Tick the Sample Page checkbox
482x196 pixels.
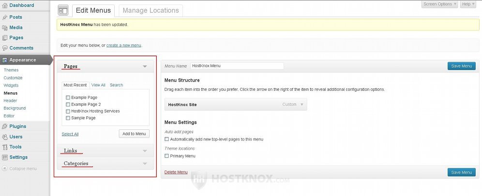(x=68, y=118)
